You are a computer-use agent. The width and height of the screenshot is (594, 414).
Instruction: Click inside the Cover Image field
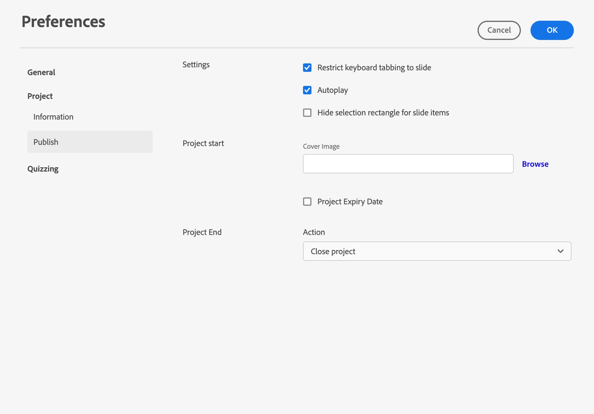(408, 164)
